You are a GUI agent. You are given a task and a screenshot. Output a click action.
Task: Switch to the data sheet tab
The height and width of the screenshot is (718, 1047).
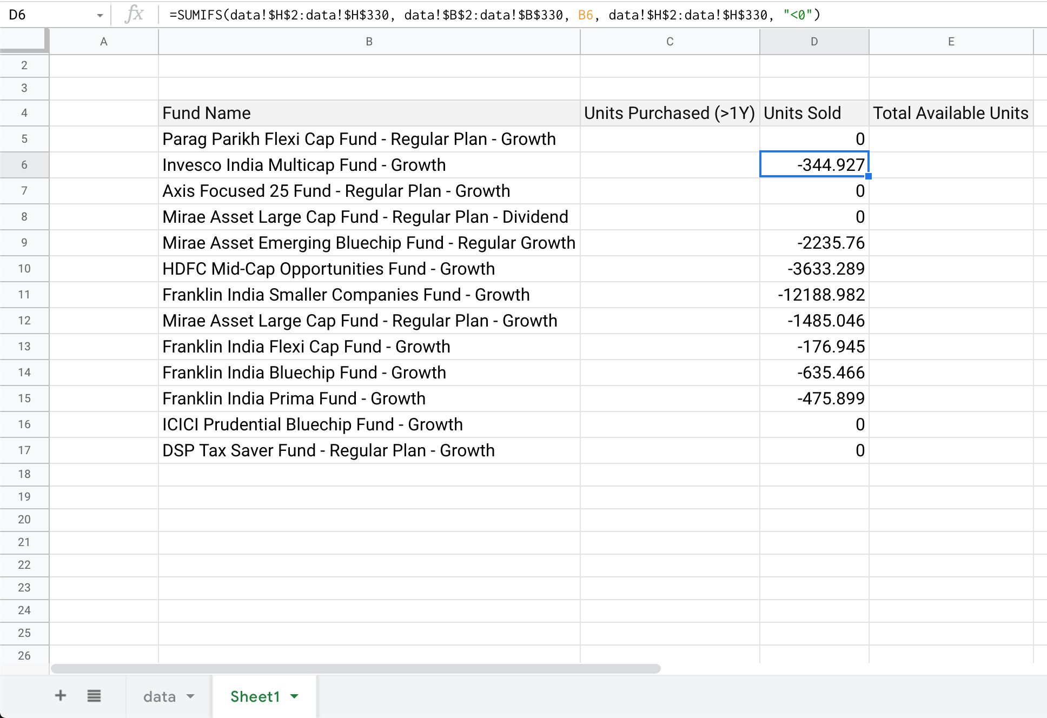[160, 696]
